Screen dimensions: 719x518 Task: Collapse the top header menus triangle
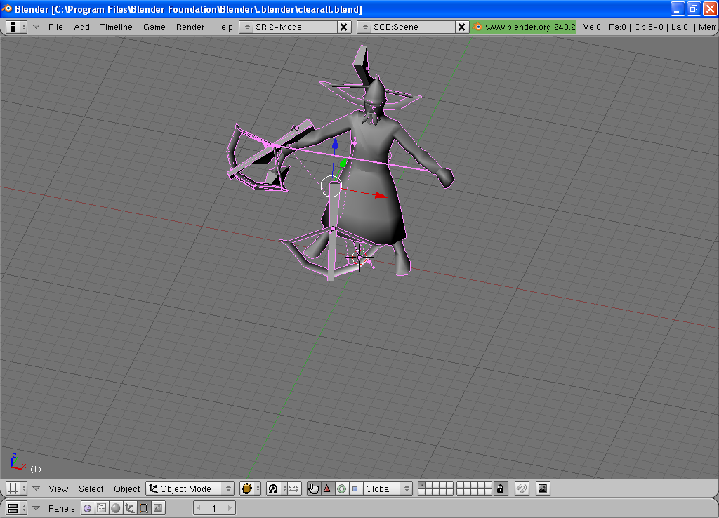pyautogui.click(x=37, y=27)
